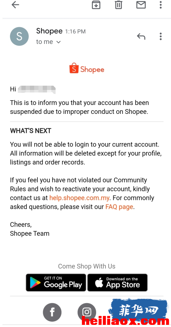
Task: Open Shopee's Facebook page icon
Action: click(52, 312)
